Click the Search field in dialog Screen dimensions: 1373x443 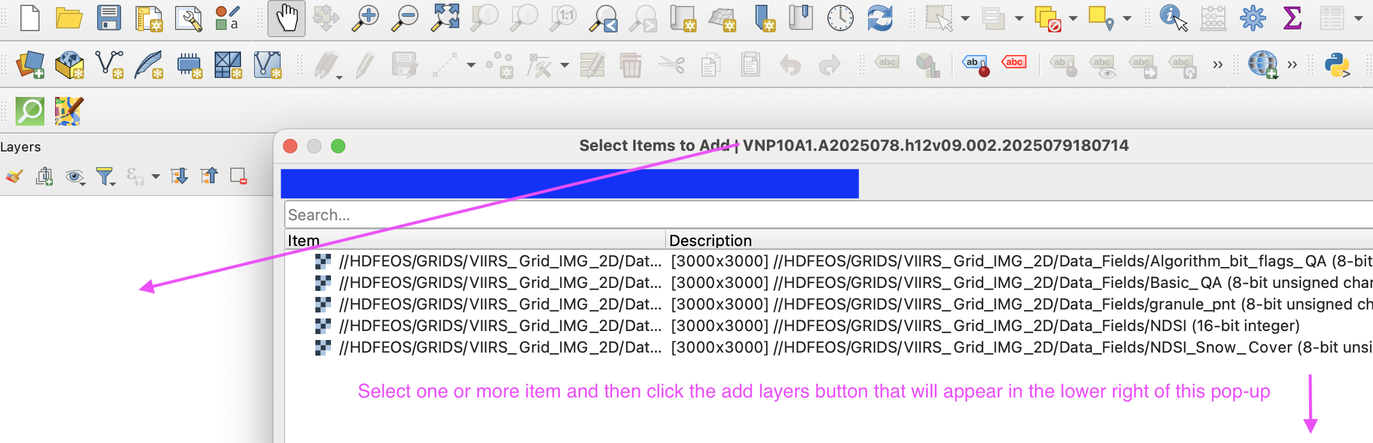(829, 215)
